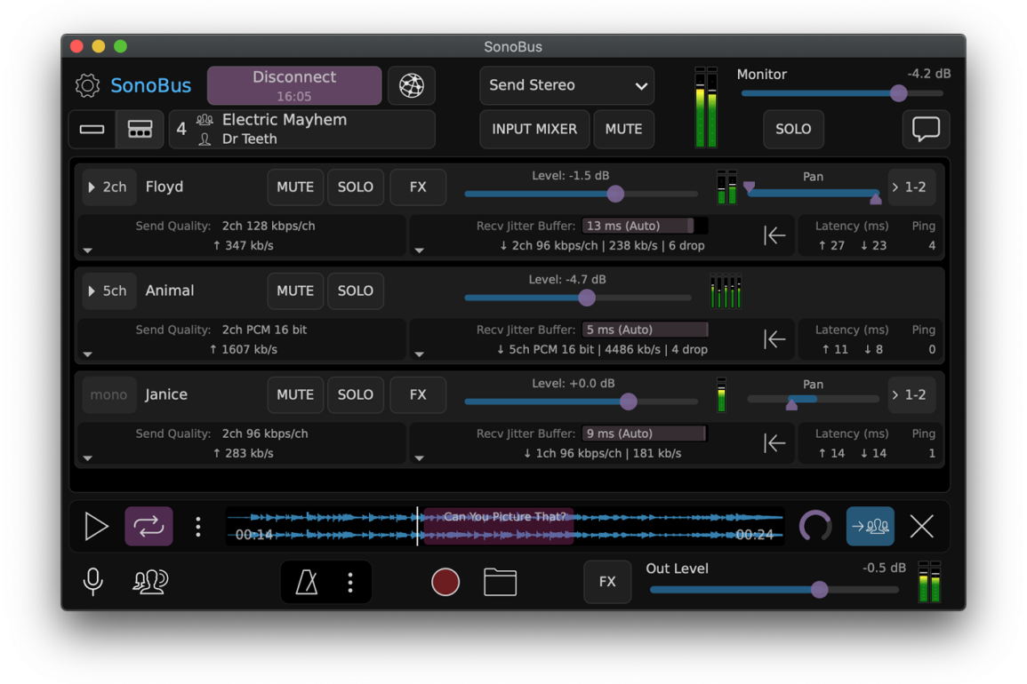Screen dimensions: 1027x684
Task: Open the chat speech bubble
Action: click(926, 129)
